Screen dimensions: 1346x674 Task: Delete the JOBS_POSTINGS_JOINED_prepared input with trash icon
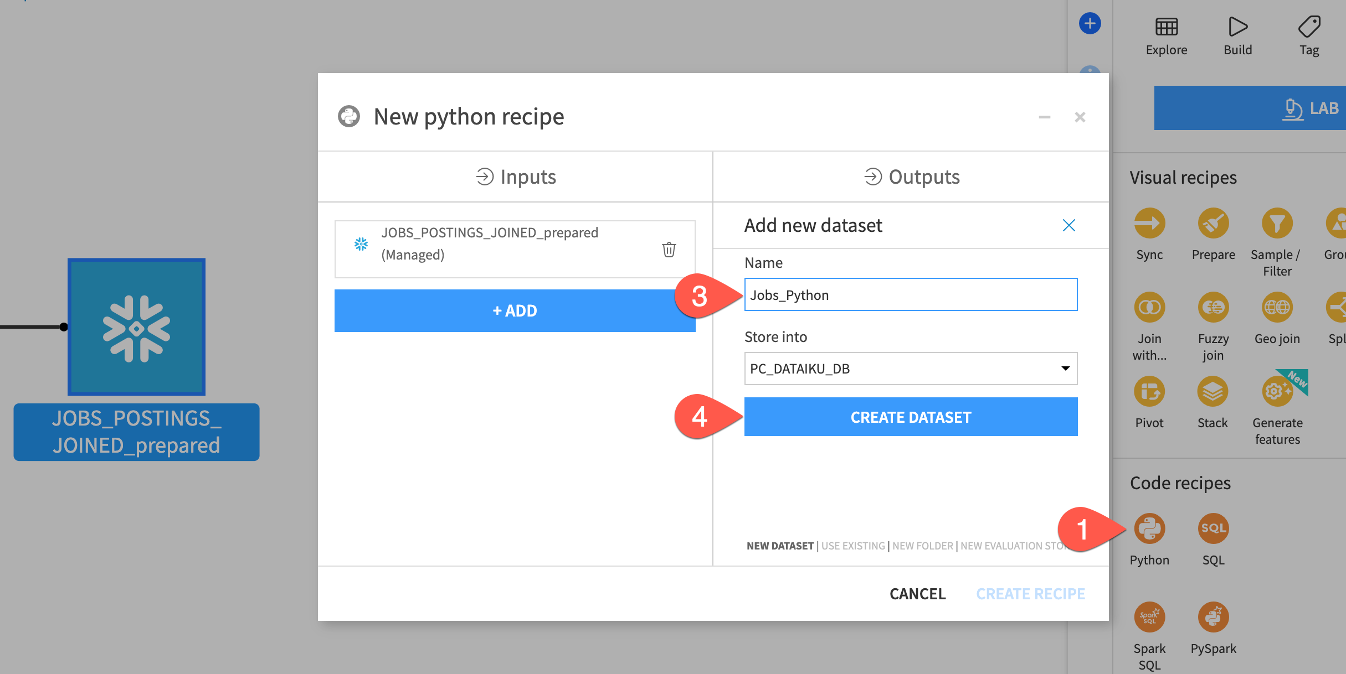(x=669, y=250)
